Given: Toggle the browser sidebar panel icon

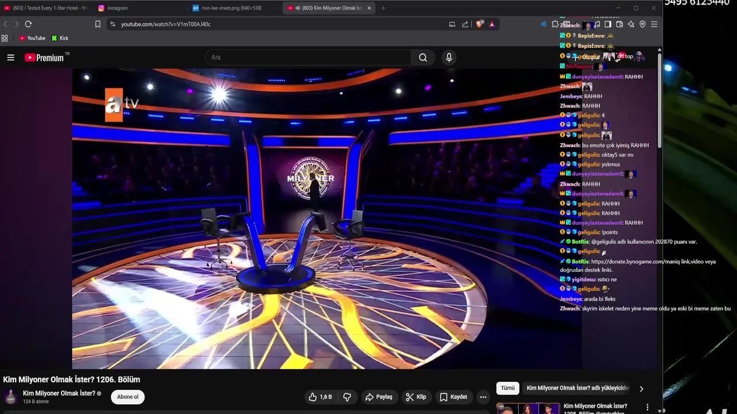Looking at the screenshot, I should (x=608, y=24).
